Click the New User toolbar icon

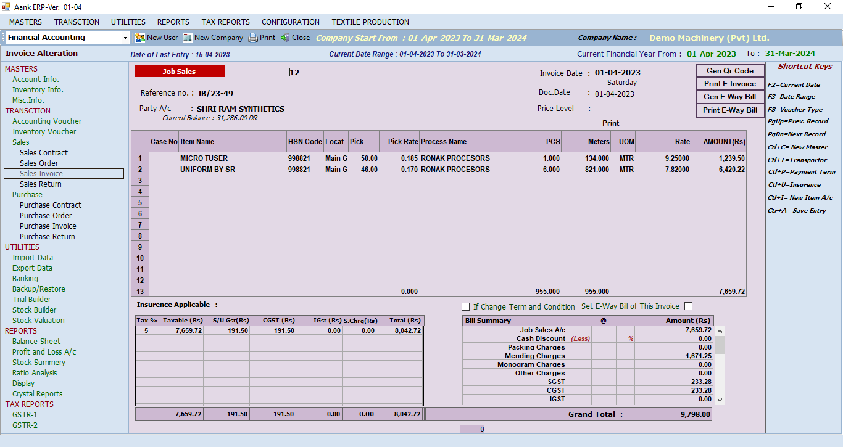tap(139, 38)
